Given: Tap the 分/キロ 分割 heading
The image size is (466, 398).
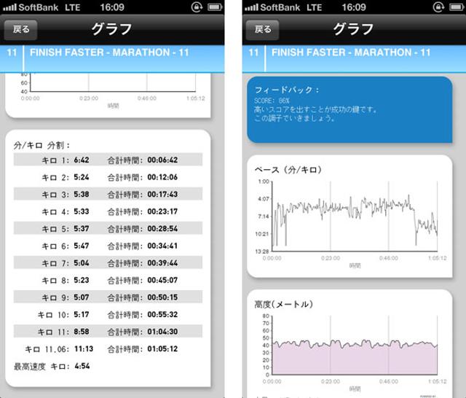Looking at the screenshot, I should [x=42, y=145].
